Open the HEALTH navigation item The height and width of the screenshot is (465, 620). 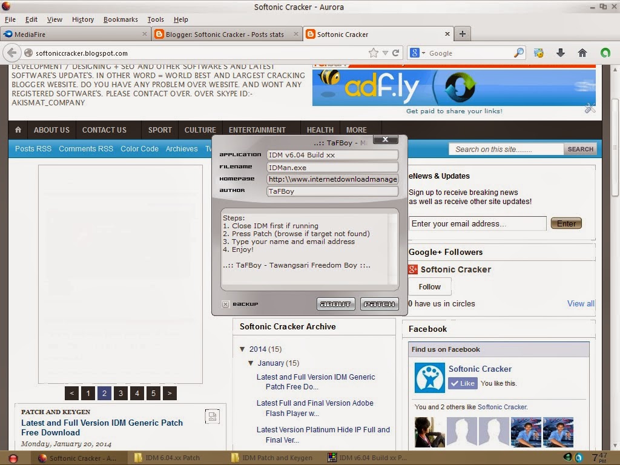(320, 130)
